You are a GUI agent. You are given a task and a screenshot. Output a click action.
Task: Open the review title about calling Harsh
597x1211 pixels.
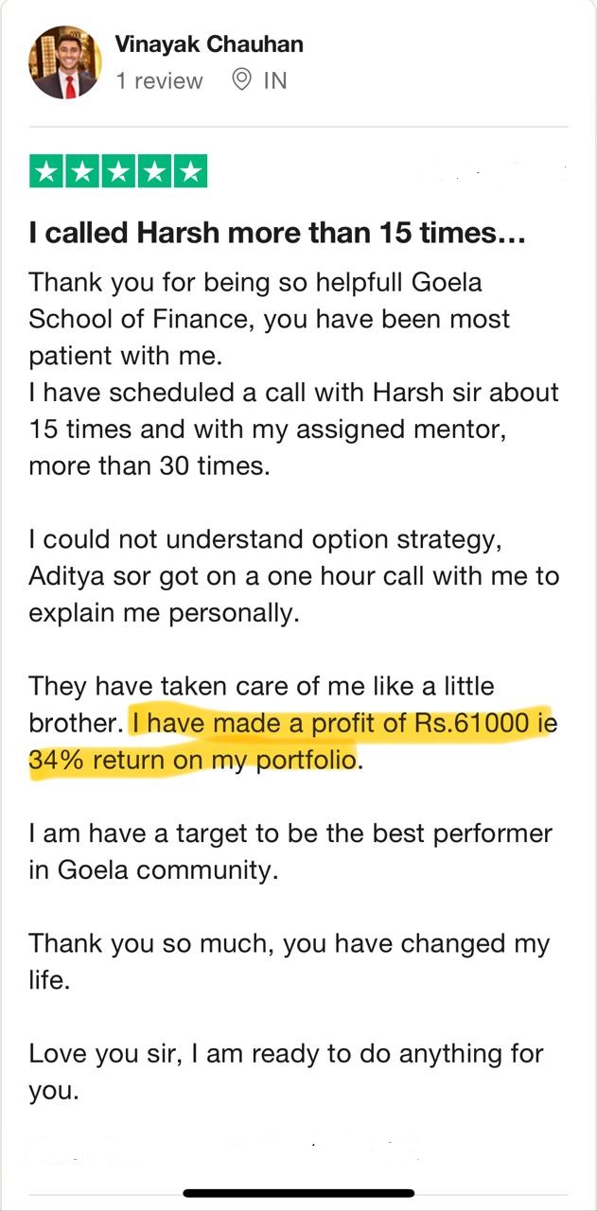point(277,233)
